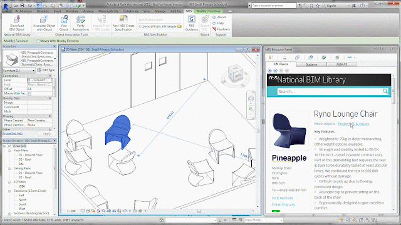The height and width of the screenshot is (225, 401).
Task: Collapse the Constraints section
Action: point(50,76)
